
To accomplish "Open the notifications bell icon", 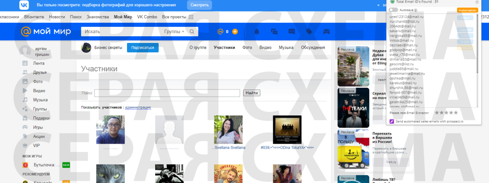I will pyautogui.click(x=257, y=31).
